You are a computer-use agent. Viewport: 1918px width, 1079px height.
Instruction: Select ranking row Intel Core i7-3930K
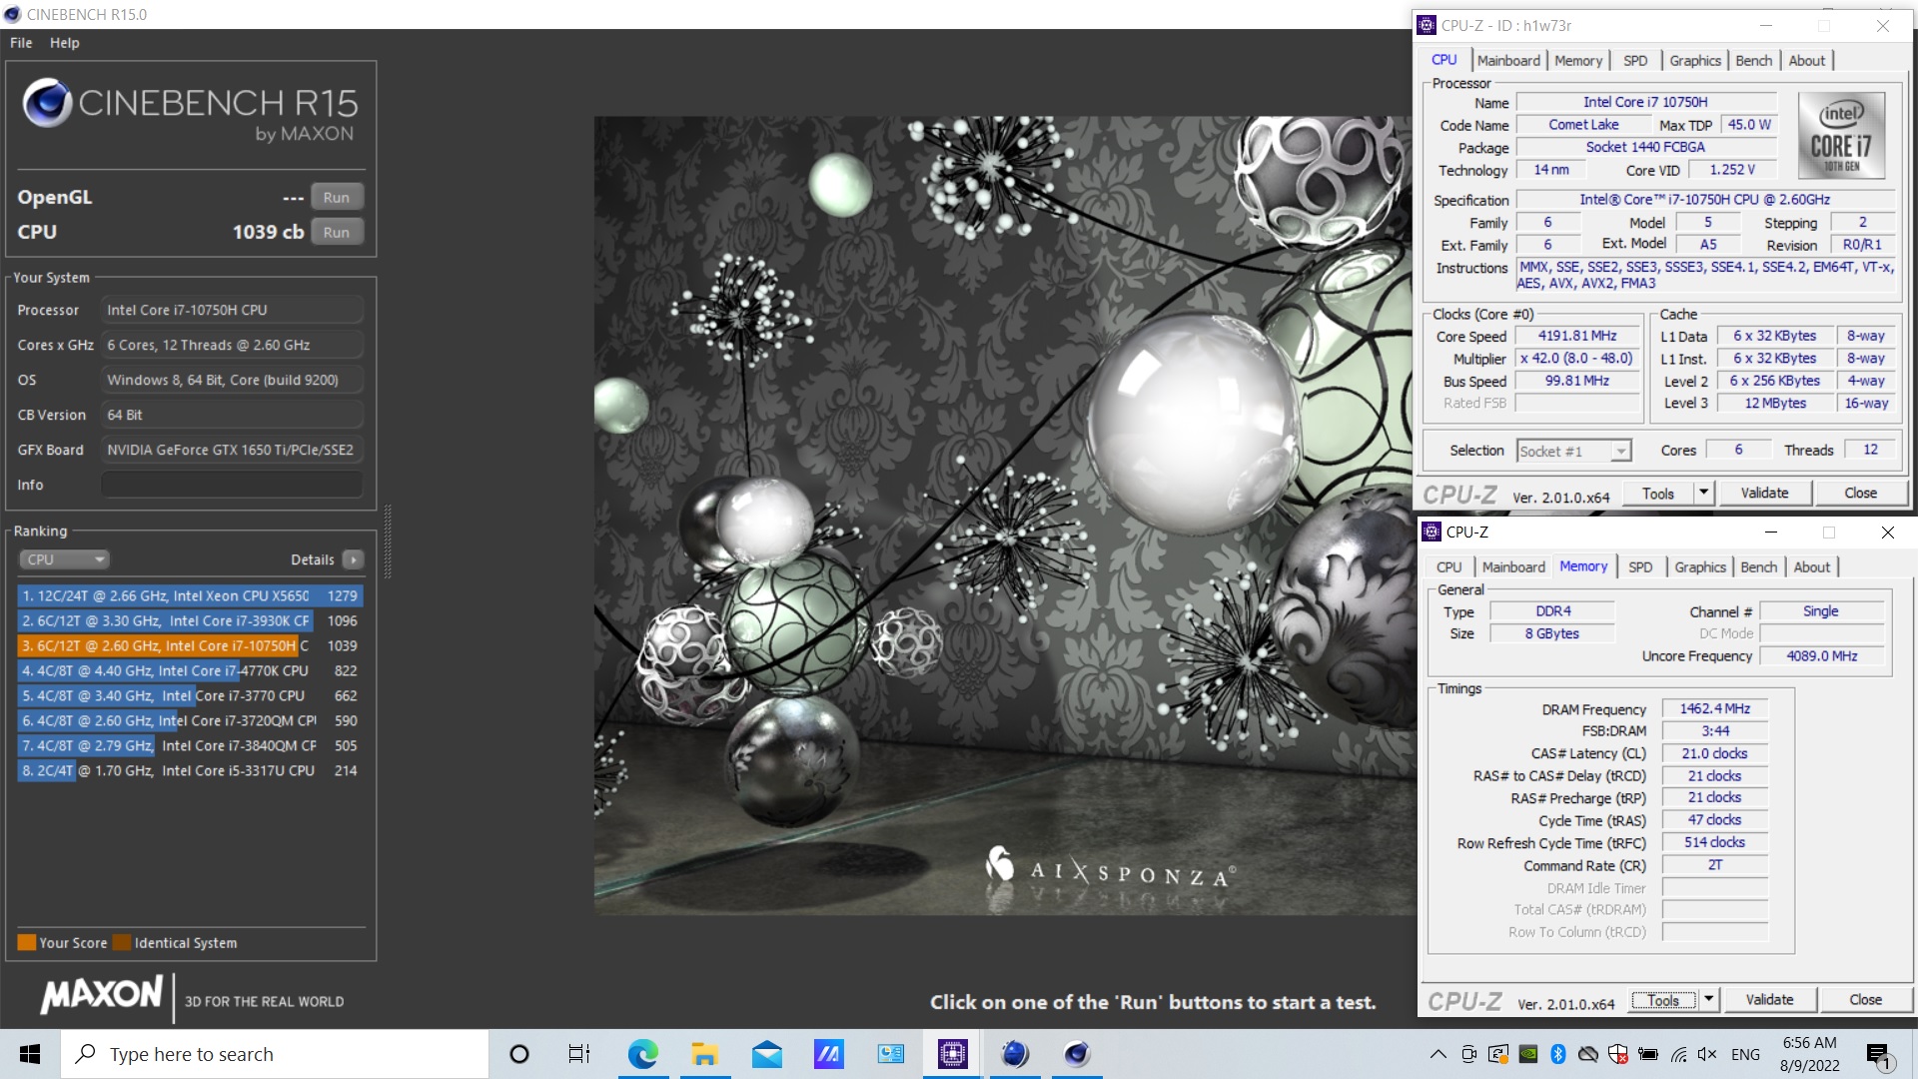click(190, 620)
